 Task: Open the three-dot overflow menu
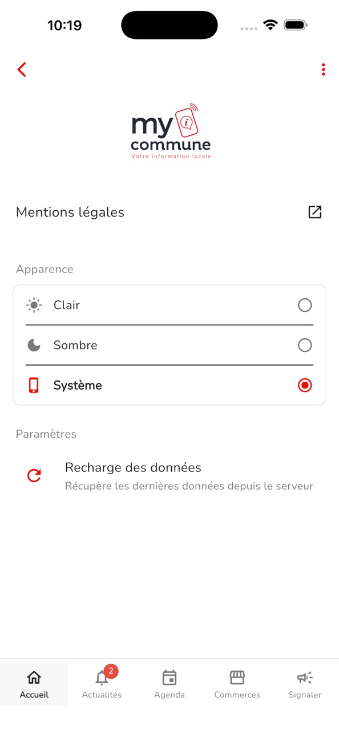pos(323,70)
